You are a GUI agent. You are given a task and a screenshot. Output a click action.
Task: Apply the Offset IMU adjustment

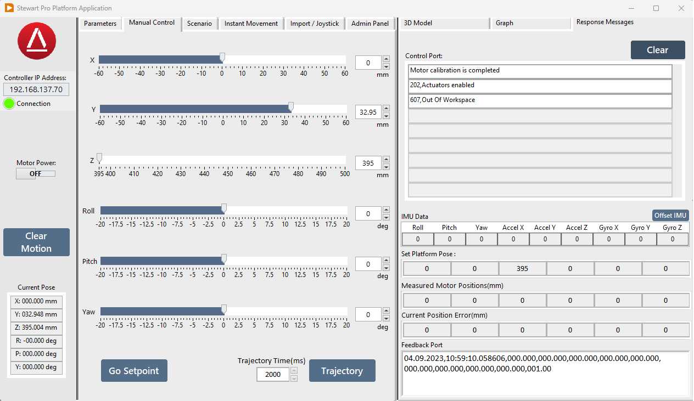click(x=670, y=215)
